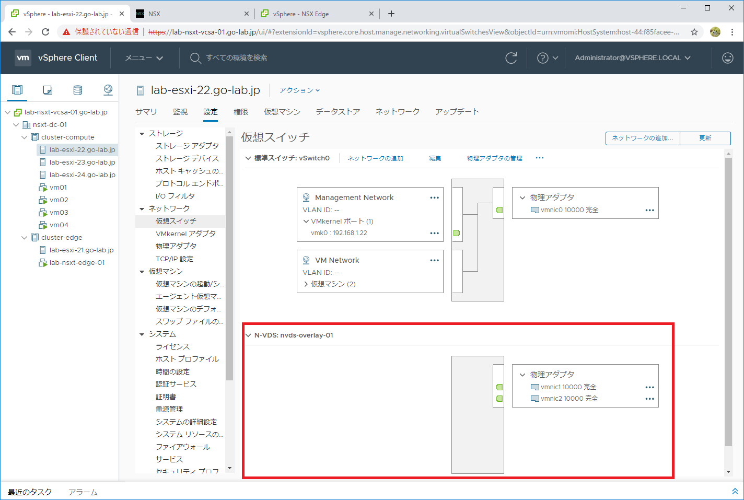Collapse 標準スイッチ: vSwitch0 section

point(248,158)
